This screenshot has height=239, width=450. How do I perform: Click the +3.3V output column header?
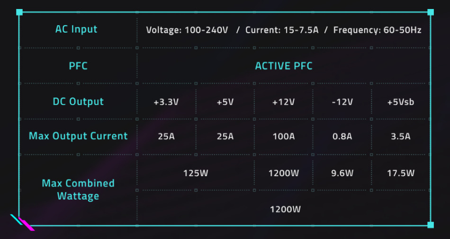pos(166,102)
